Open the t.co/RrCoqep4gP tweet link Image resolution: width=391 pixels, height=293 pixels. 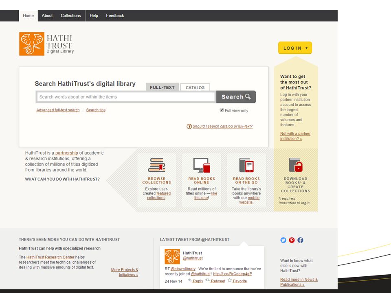[233, 274]
